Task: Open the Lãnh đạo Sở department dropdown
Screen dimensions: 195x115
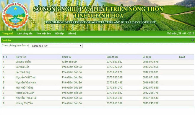Action: (57, 46)
